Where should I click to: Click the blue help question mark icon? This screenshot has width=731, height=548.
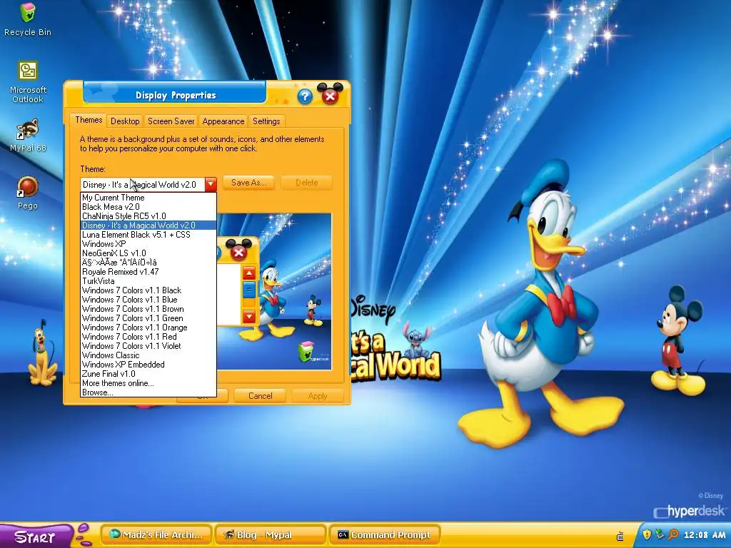305,96
